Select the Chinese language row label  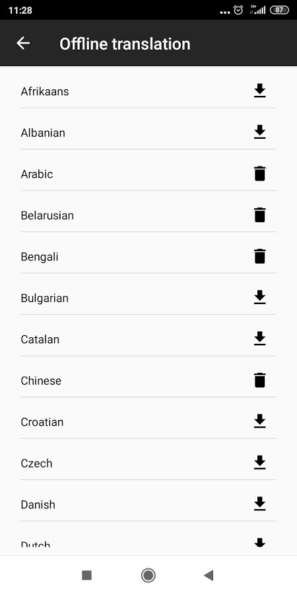tap(41, 381)
